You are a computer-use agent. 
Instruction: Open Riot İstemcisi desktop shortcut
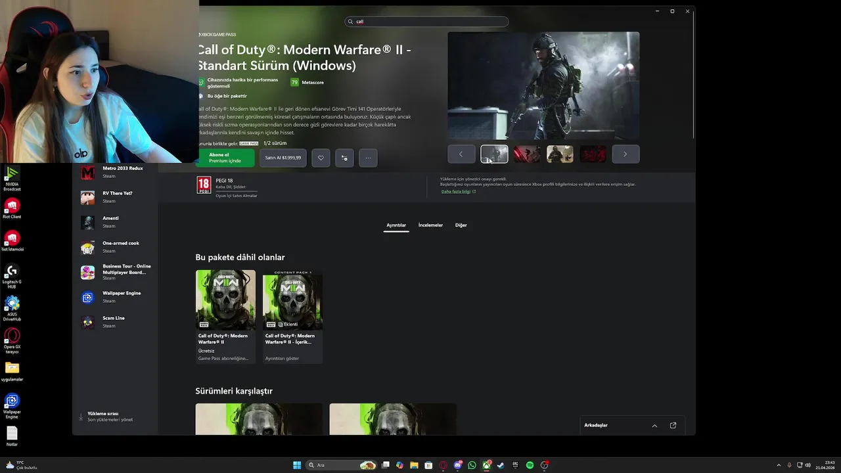(12, 240)
